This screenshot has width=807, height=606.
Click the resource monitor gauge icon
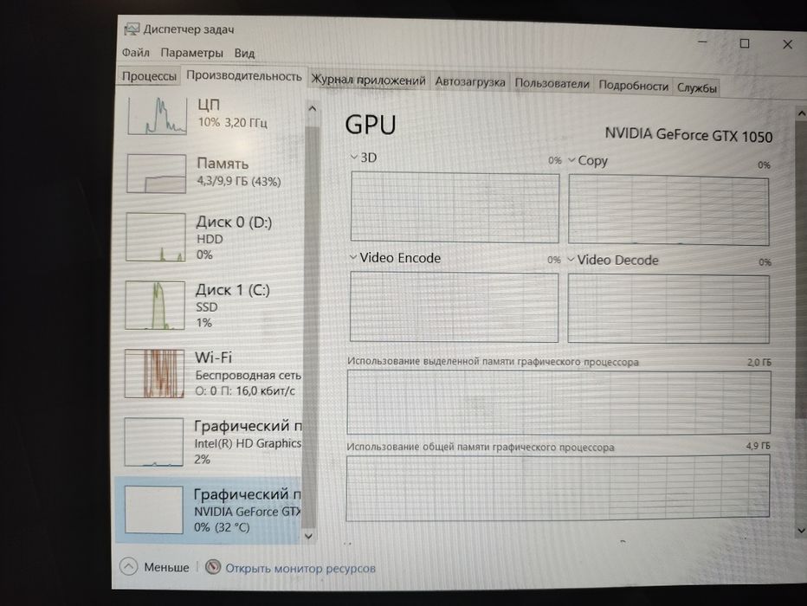[212, 567]
